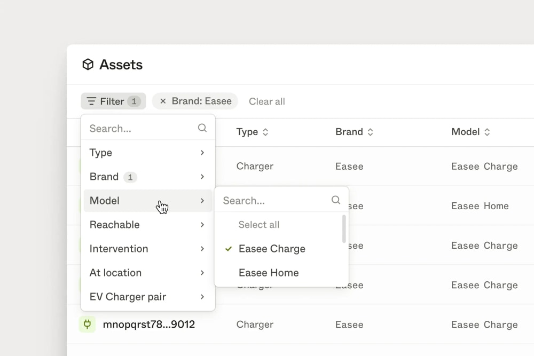Sort the table by Model column

470,132
